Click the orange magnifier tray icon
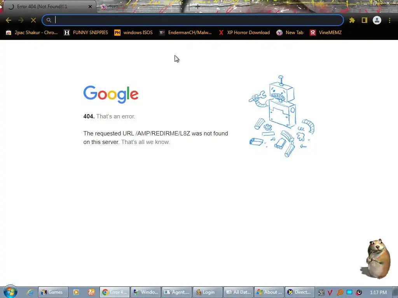 [340, 293]
